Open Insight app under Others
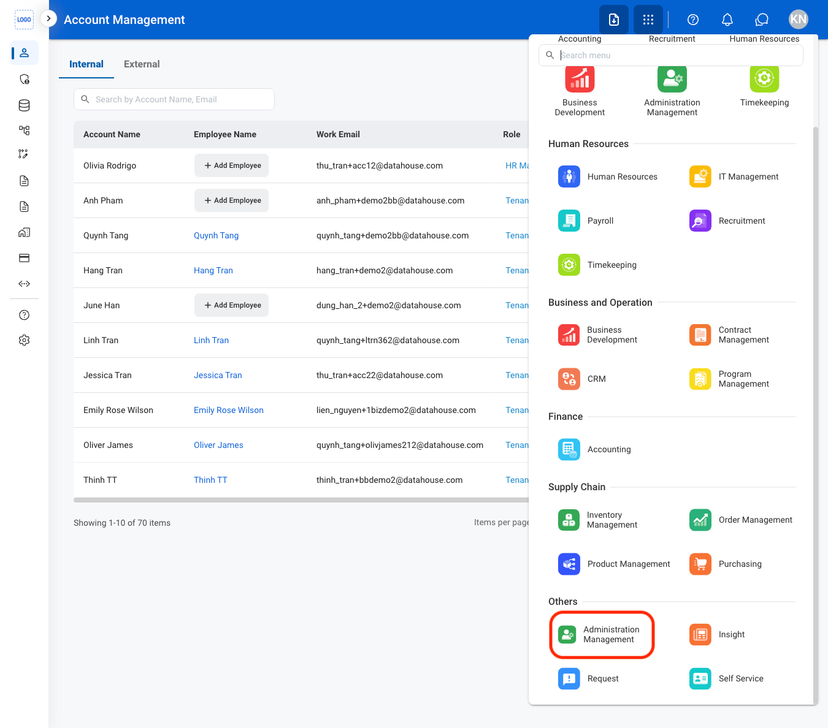The height and width of the screenshot is (728, 828). [x=717, y=634]
